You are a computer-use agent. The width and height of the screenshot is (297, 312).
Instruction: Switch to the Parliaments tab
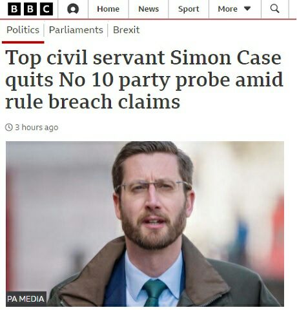pos(76,30)
